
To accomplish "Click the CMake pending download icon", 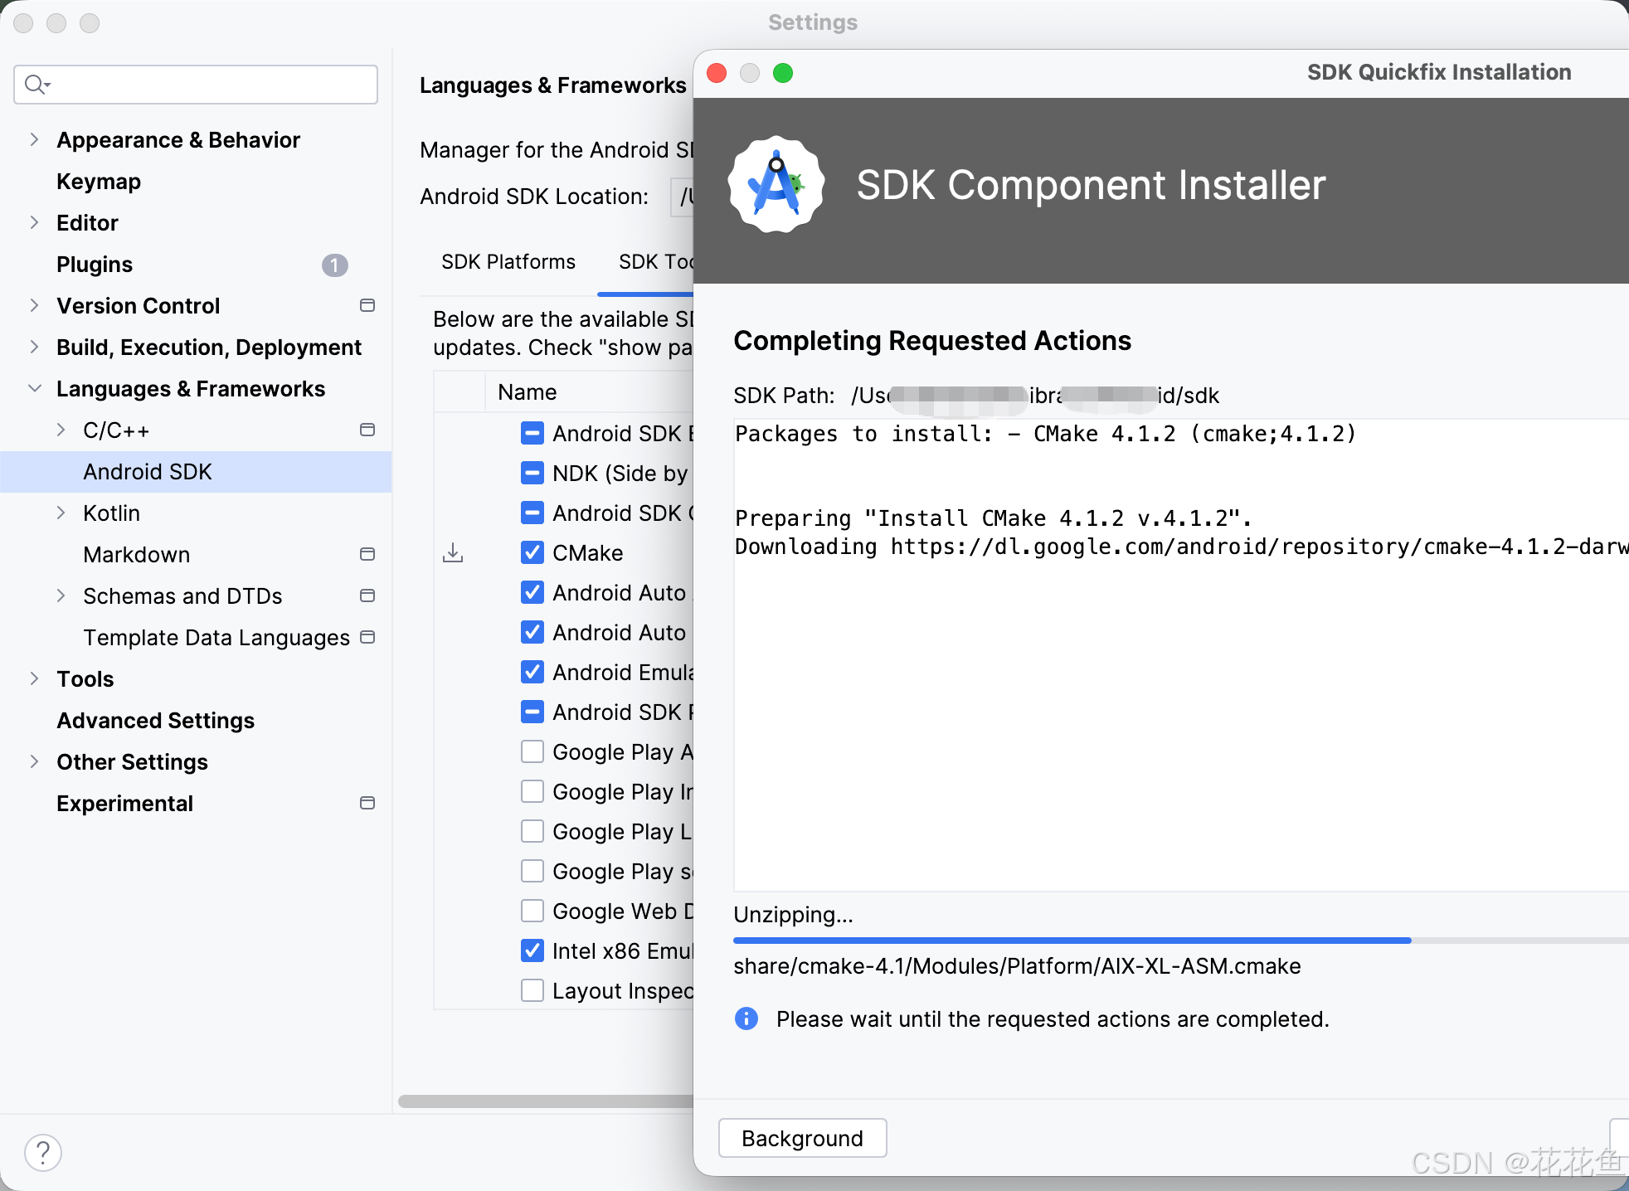I will coord(453,553).
